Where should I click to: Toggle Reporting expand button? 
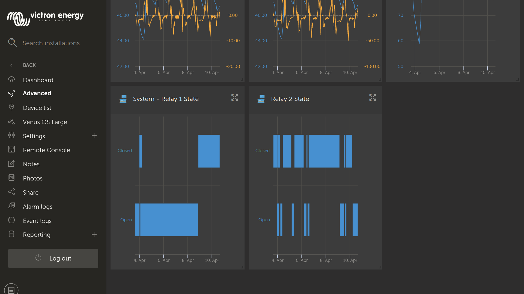[x=94, y=234]
